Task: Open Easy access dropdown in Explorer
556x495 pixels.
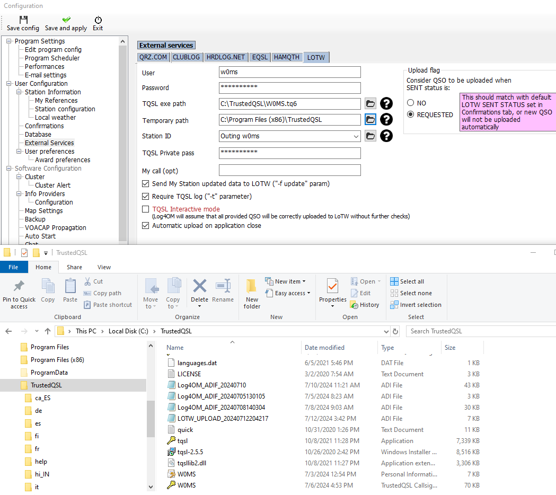Action: point(288,293)
